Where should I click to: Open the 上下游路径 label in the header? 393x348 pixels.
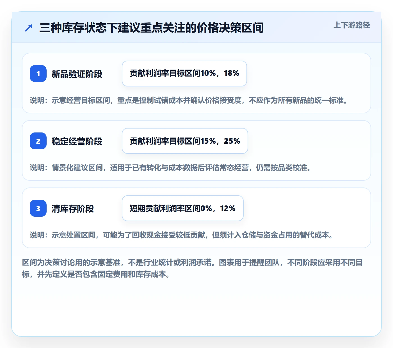[x=352, y=25]
